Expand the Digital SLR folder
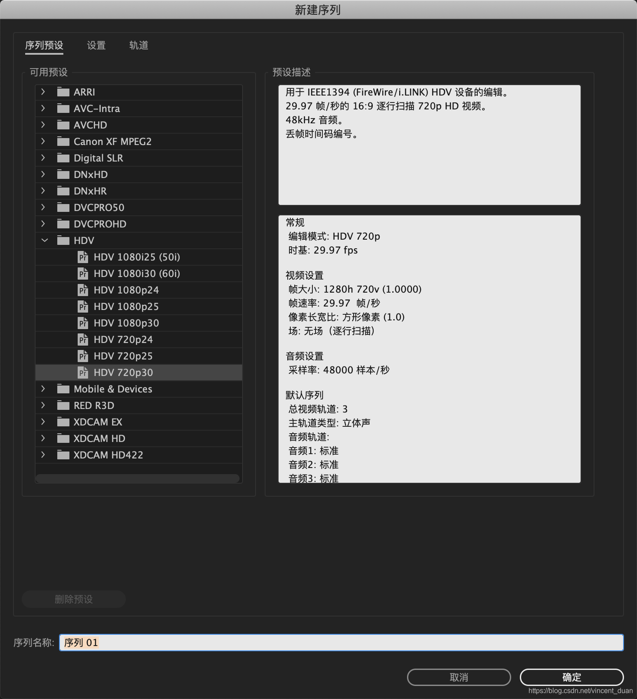Screen dimensions: 637x699 (x=43, y=158)
